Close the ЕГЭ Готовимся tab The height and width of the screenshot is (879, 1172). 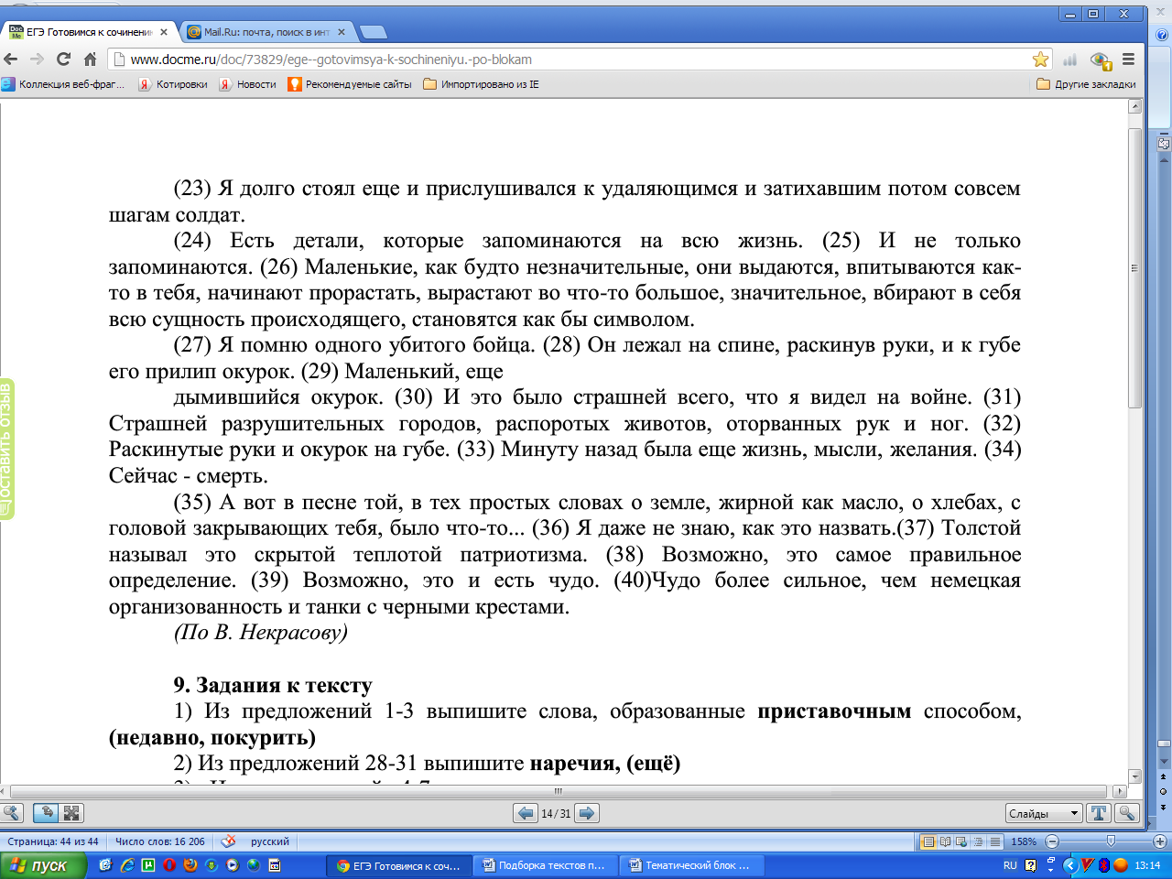point(164,32)
